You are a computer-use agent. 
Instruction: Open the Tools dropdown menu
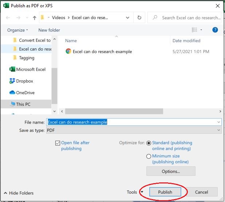135,192
